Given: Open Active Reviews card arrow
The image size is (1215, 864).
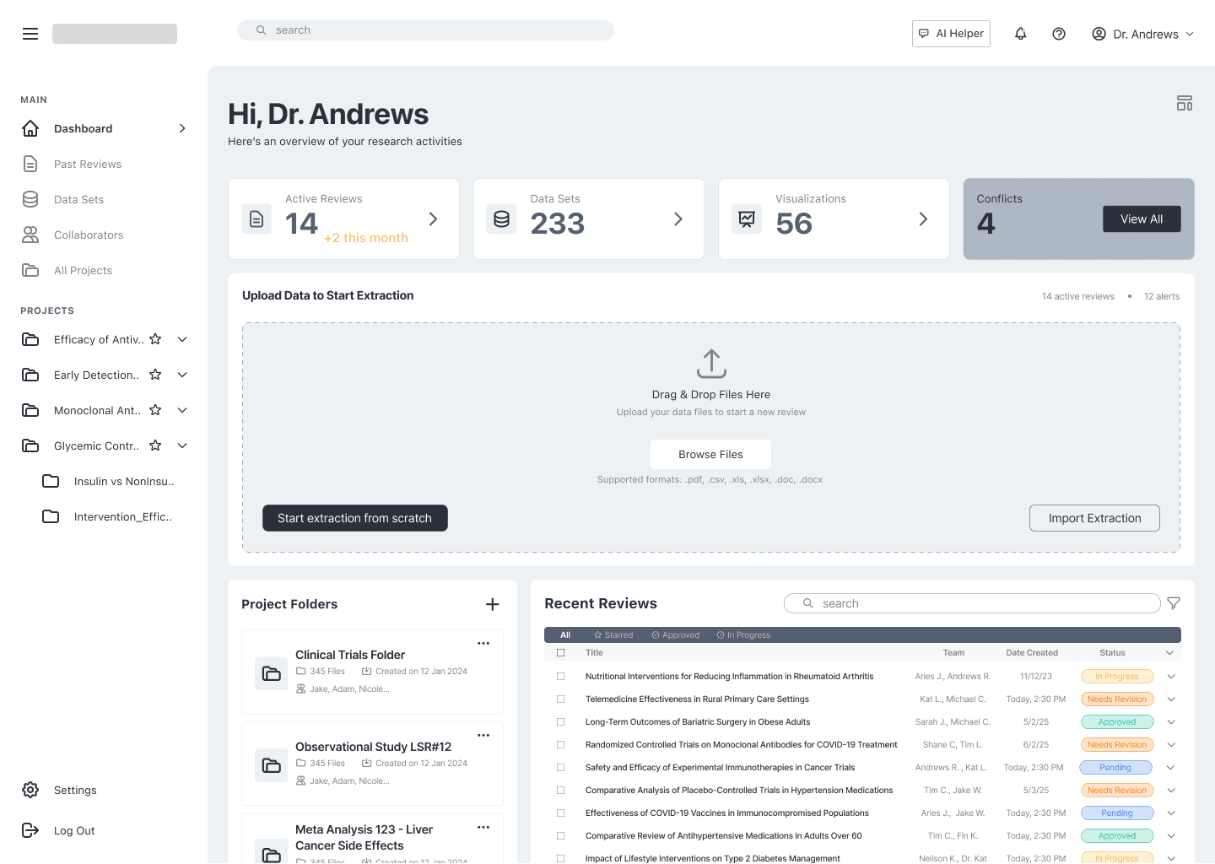Looking at the screenshot, I should [x=433, y=219].
